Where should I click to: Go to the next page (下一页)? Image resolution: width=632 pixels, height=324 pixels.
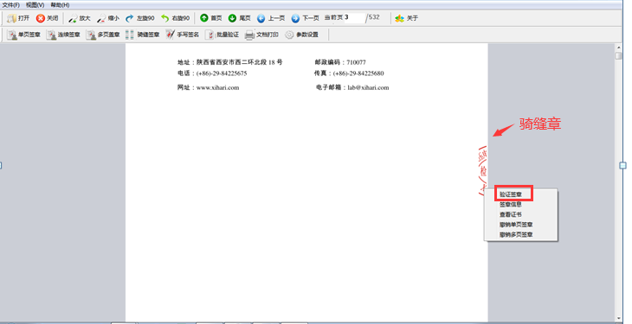tap(305, 18)
